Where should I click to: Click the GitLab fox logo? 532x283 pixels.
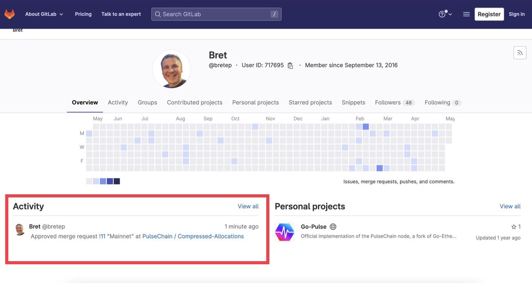pos(9,14)
